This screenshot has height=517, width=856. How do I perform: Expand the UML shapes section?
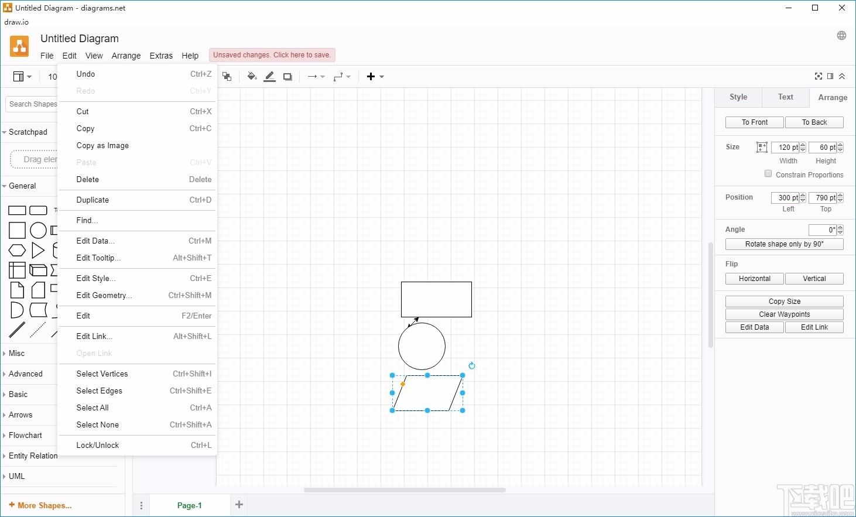point(17,477)
